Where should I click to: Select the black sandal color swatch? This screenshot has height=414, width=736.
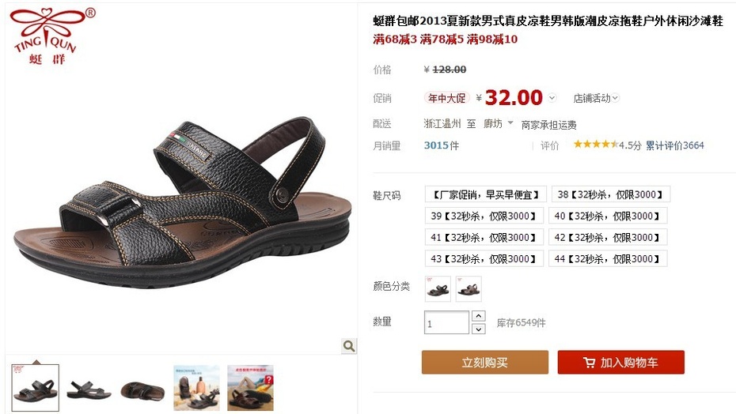[x=438, y=288]
